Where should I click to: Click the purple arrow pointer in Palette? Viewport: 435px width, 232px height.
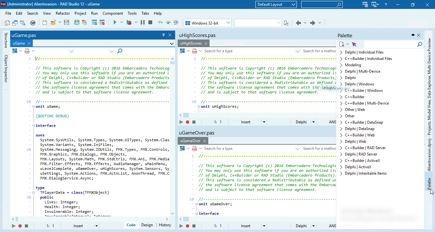coord(354,44)
